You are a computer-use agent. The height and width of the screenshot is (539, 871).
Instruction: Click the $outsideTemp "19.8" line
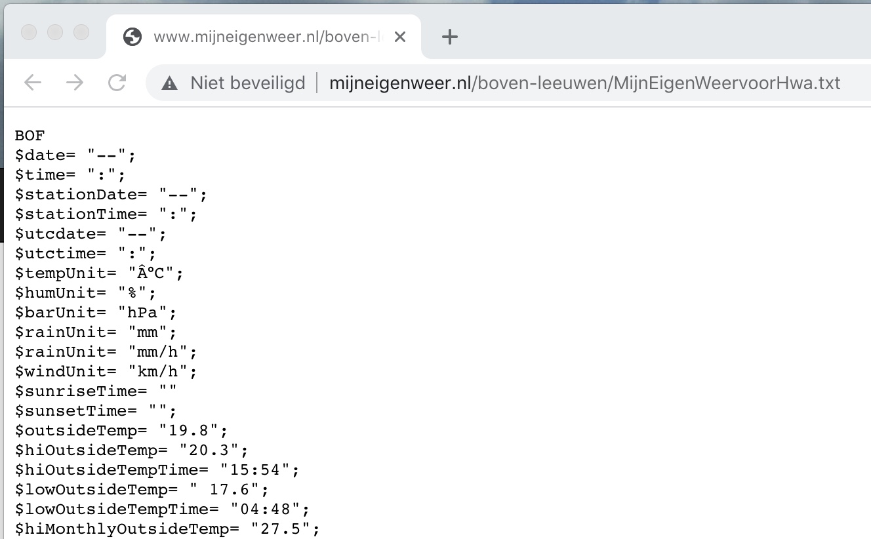121,431
